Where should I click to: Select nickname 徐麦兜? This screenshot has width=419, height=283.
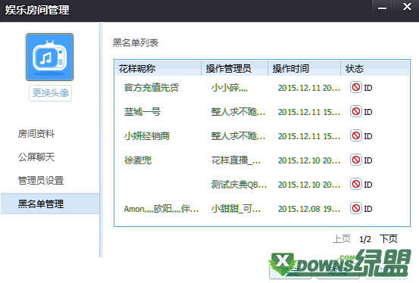coord(138,160)
